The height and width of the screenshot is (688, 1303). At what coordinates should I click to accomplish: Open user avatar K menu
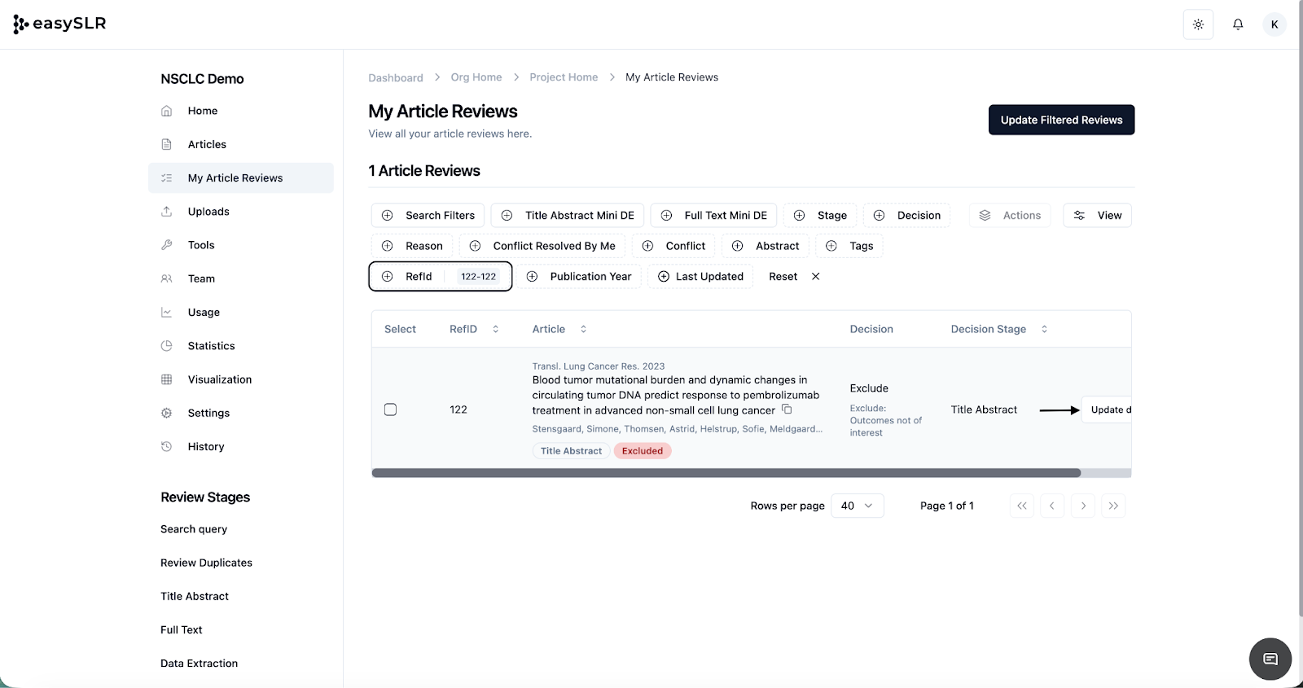coord(1274,24)
